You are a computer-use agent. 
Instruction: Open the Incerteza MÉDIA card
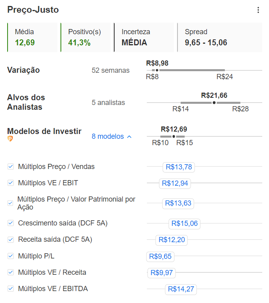145,37
